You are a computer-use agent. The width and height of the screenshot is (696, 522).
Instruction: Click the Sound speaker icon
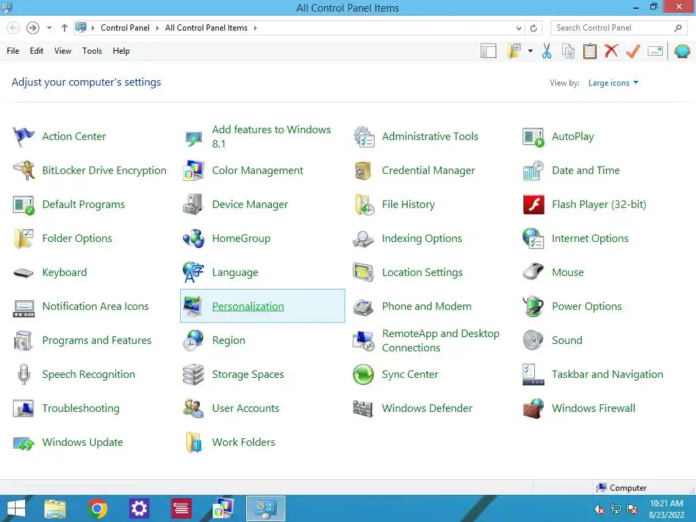pos(534,341)
